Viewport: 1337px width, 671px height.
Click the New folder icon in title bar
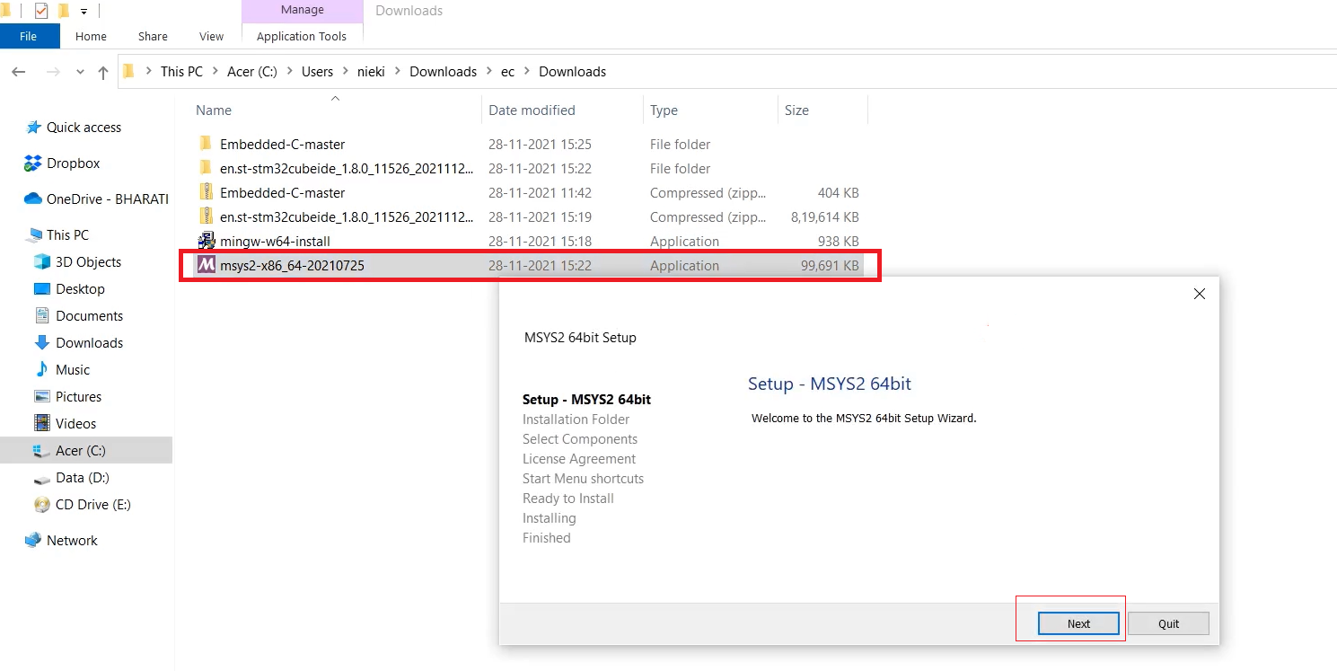click(x=63, y=11)
